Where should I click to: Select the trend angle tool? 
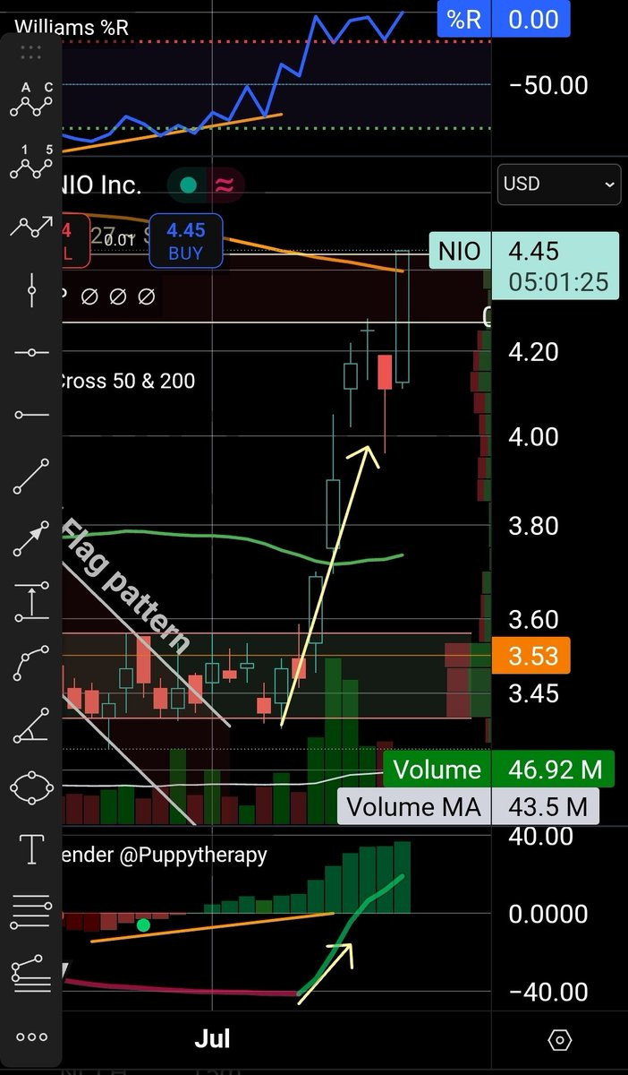pyautogui.click(x=31, y=727)
